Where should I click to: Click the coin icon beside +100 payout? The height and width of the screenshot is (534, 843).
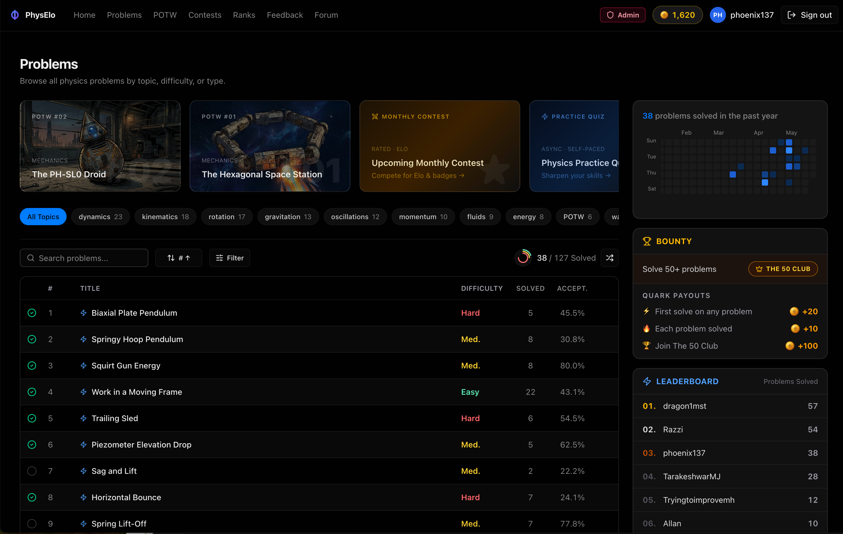[789, 345]
